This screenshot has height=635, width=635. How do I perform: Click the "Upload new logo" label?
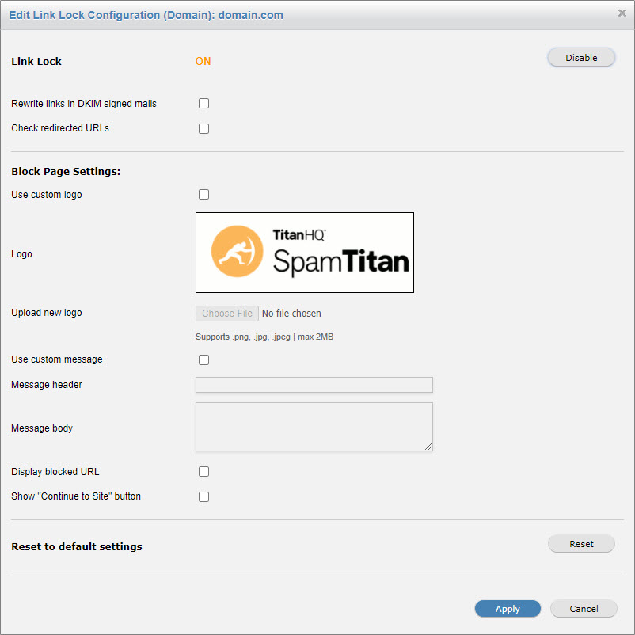47,313
